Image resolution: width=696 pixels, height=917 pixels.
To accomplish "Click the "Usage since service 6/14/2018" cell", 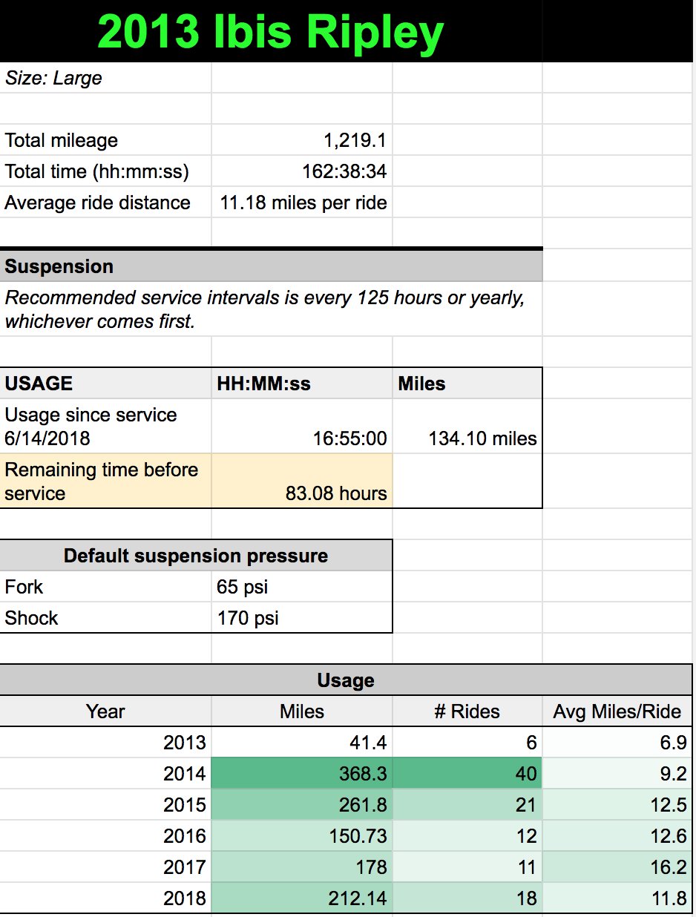I will click(105, 426).
